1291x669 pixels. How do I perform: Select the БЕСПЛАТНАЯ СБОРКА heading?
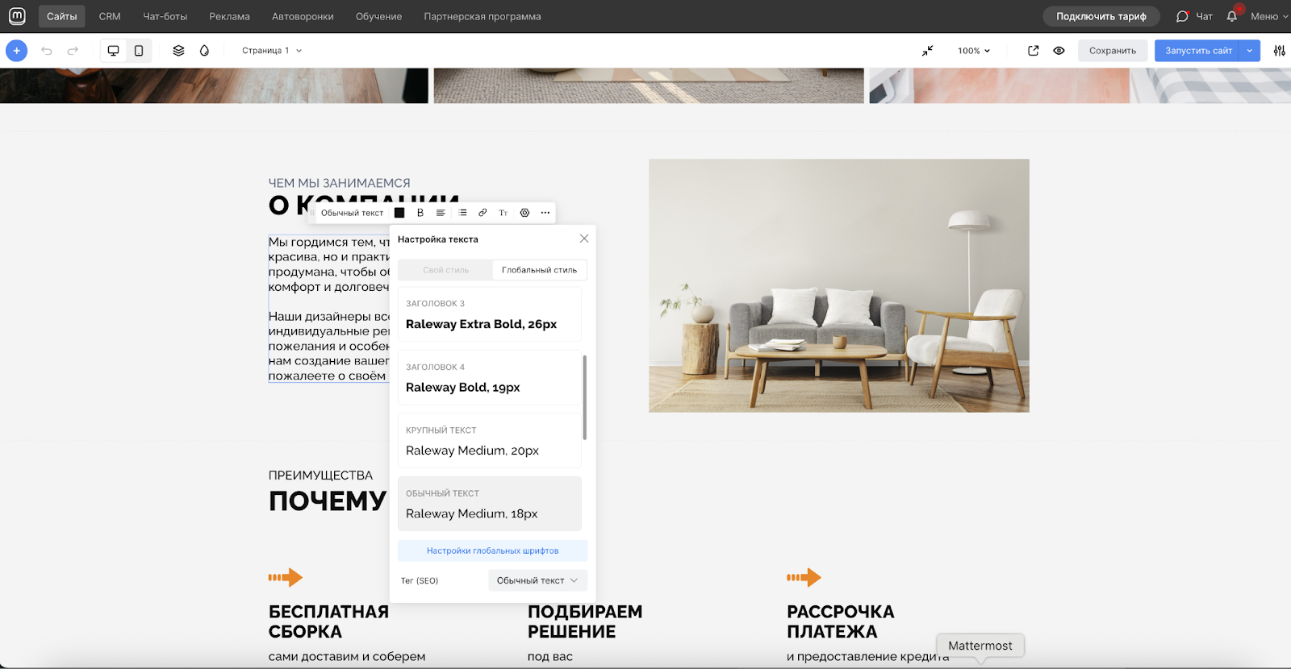click(x=328, y=621)
